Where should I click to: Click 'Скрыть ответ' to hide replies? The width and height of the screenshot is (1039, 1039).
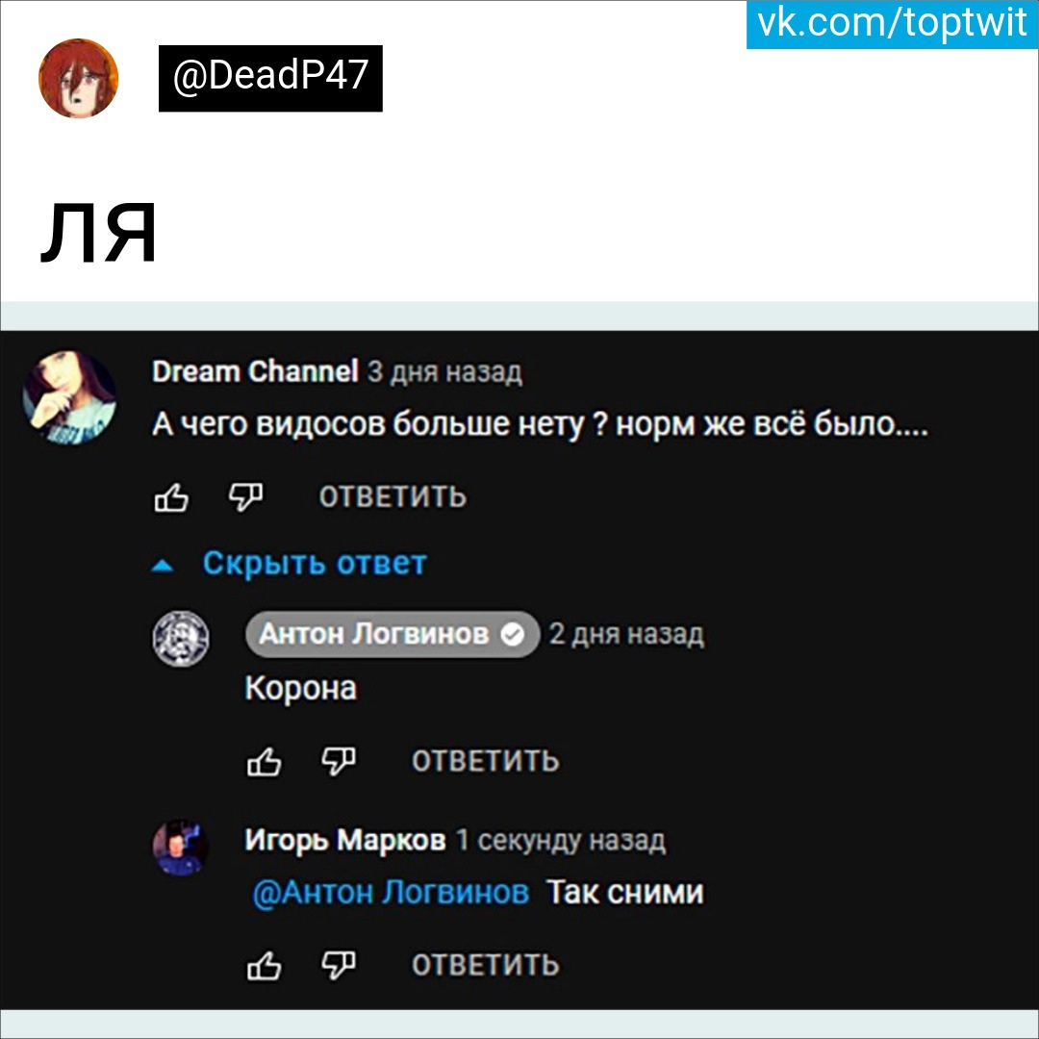coord(314,564)
